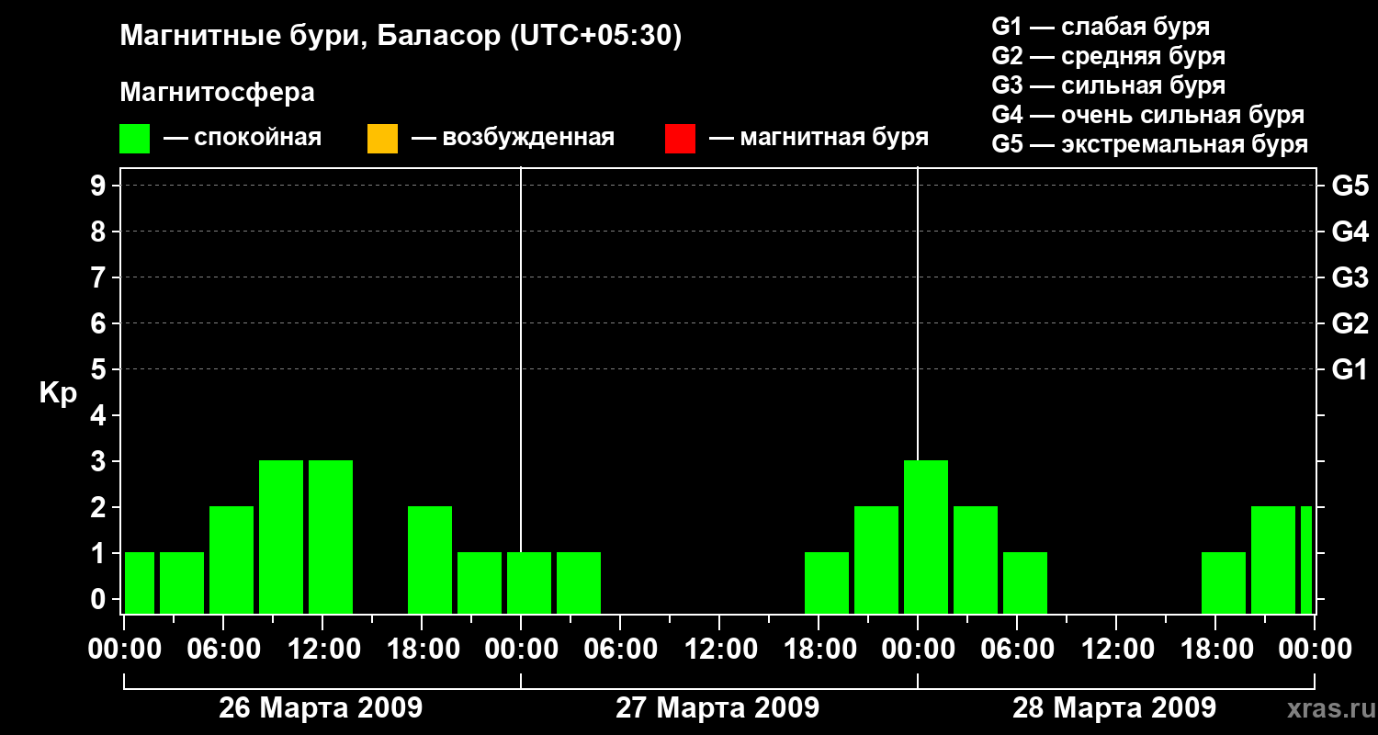Select the '— возбужденная' legend label
This screenshot has width=1378, height=735.
click(x=513, y=138)
